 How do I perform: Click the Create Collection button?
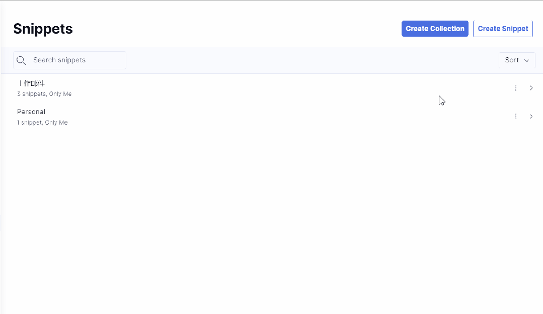[x=435, y=29]
